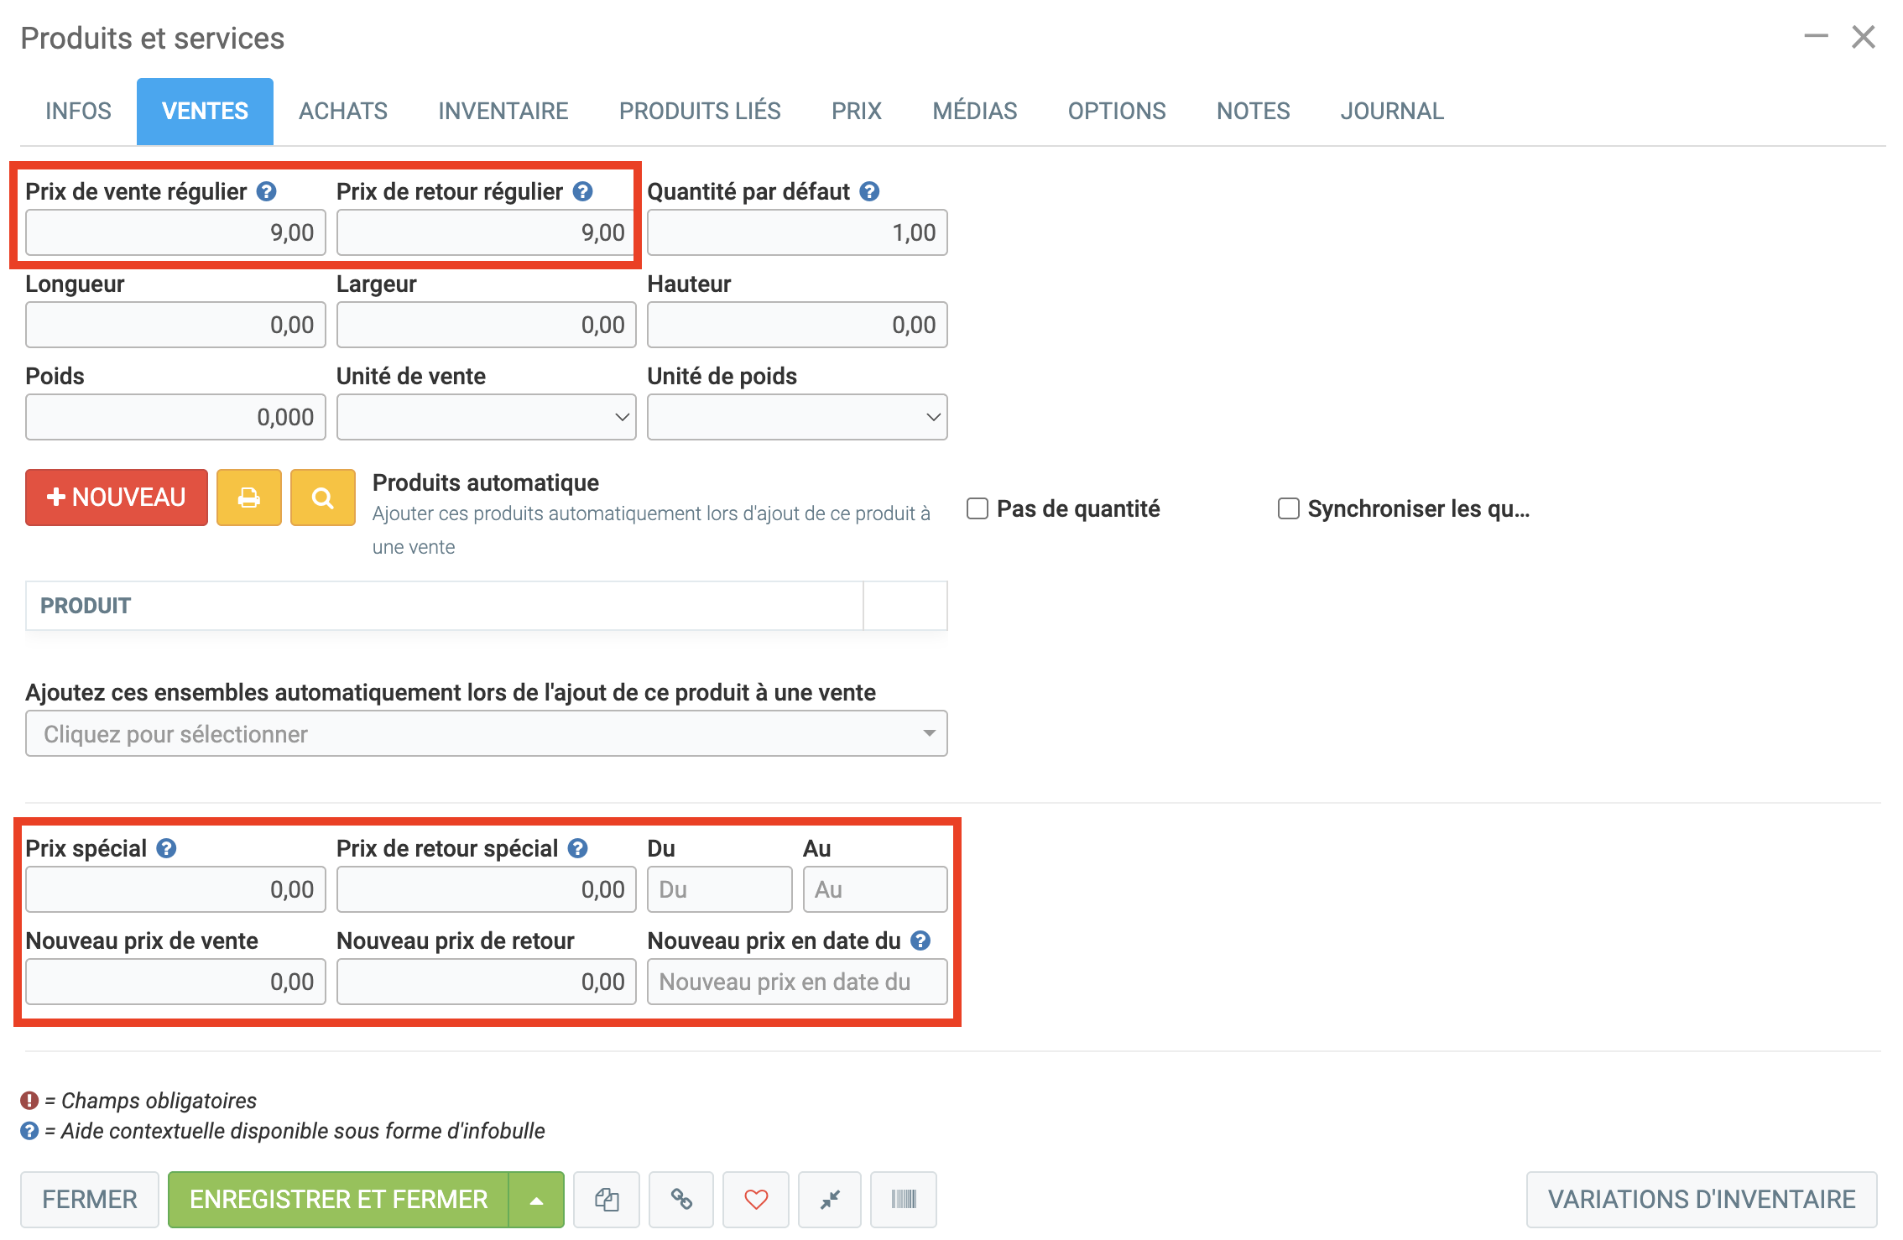Click the barcode icon button
The image size is (1903, 1240).
tap(903, 1199)
